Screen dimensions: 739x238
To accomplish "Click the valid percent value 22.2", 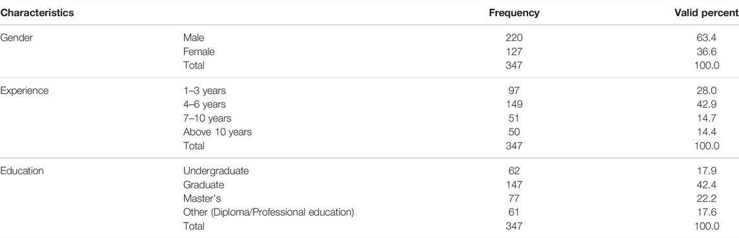I will coord(710,199).
